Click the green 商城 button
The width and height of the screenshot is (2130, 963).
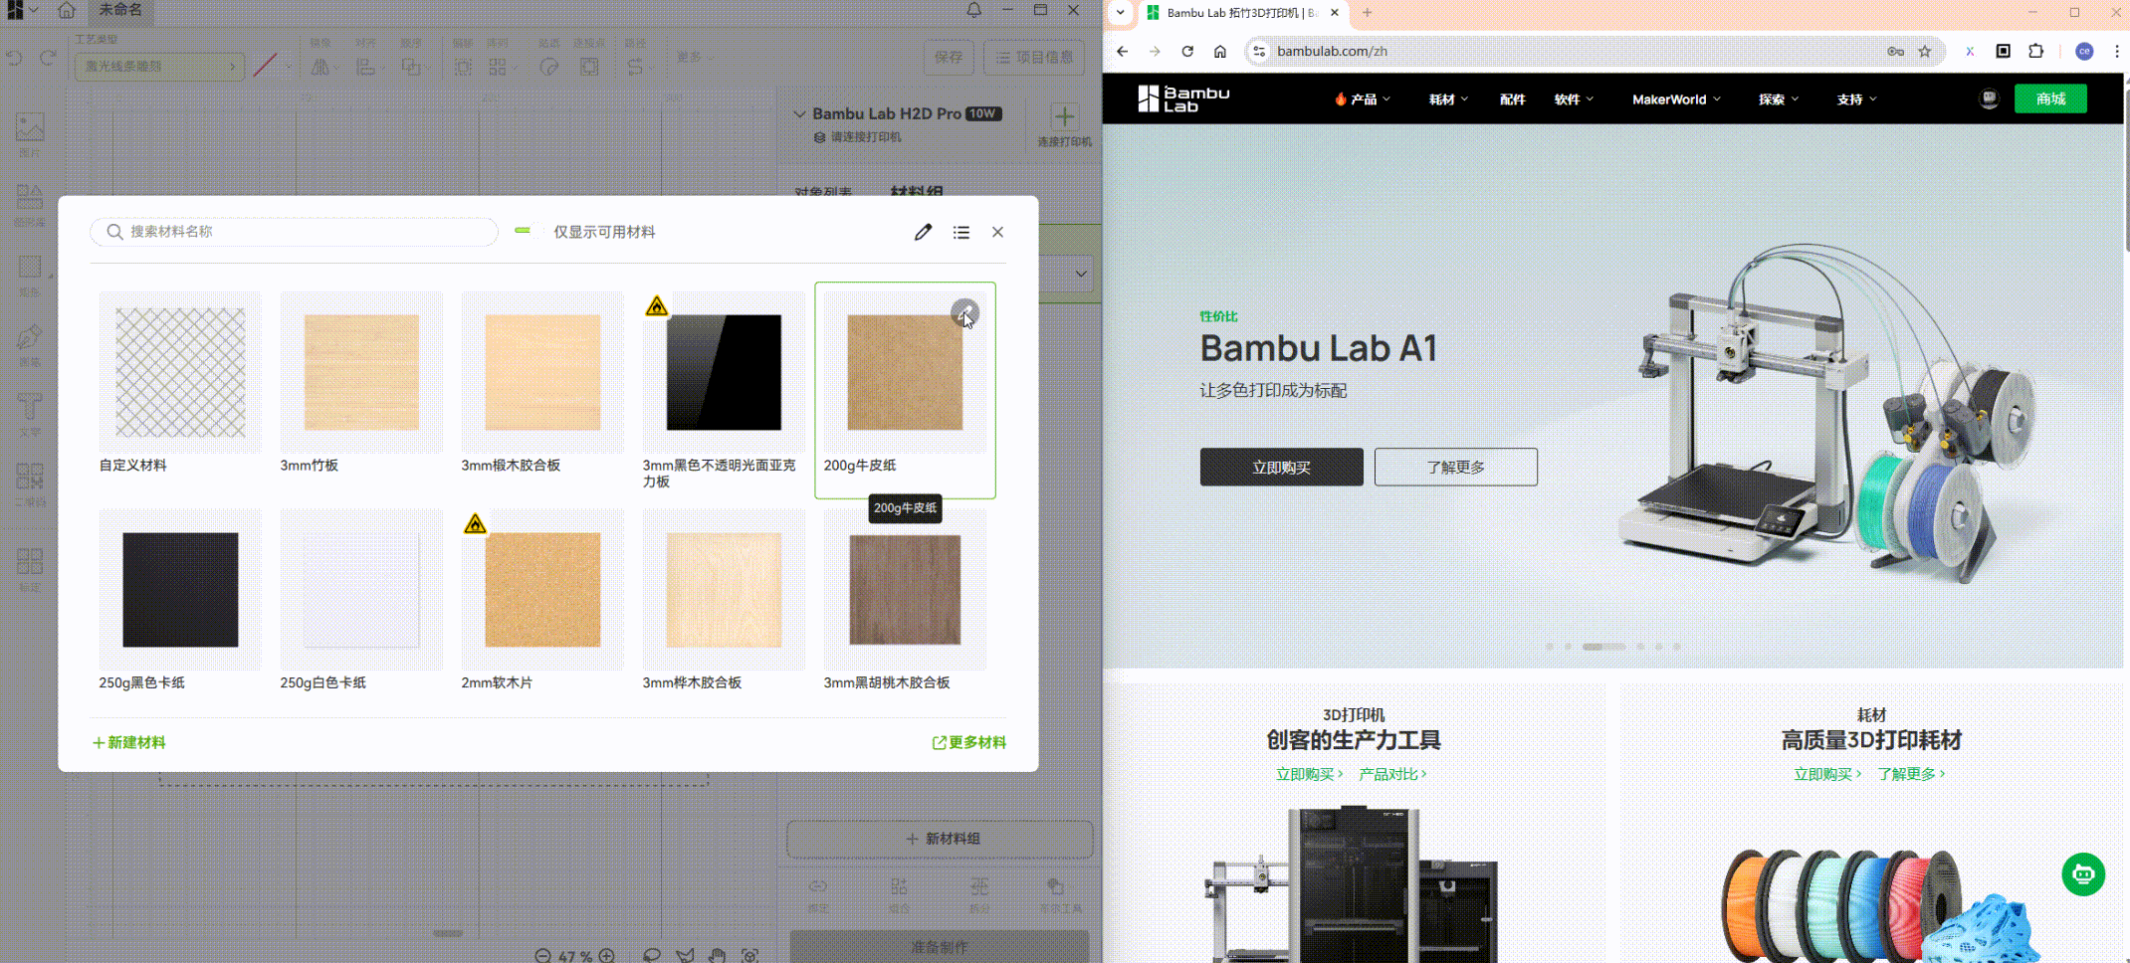[x=2049, y=98]
